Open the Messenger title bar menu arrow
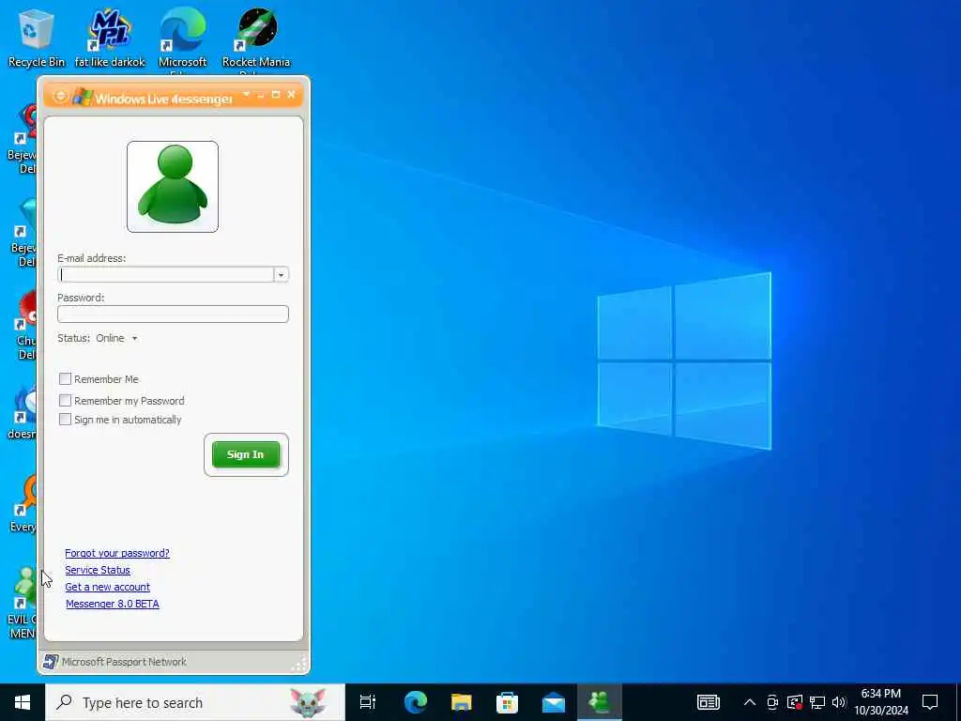This screenshot has height=721, width=961. click(246, 95)
